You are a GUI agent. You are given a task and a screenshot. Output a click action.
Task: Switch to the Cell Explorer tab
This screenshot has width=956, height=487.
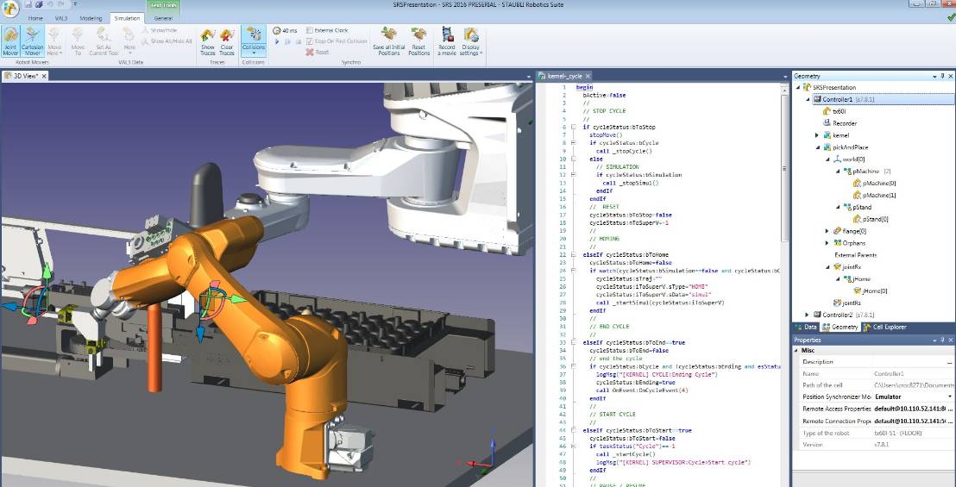click(x=884, y=328)
